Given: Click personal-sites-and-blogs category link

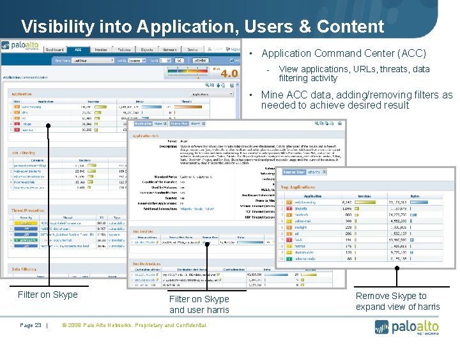Looking at the screenshot, I should pos(30,165).
